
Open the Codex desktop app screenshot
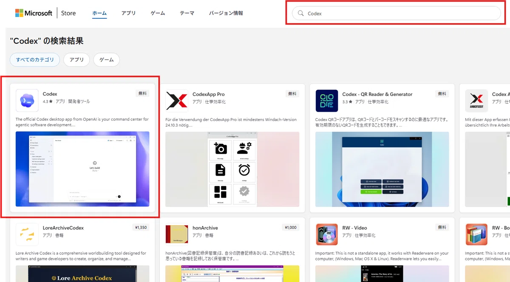(82, 169)
